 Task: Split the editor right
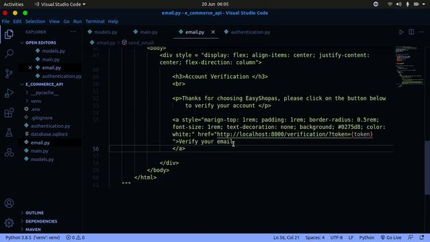pos(411,32)
